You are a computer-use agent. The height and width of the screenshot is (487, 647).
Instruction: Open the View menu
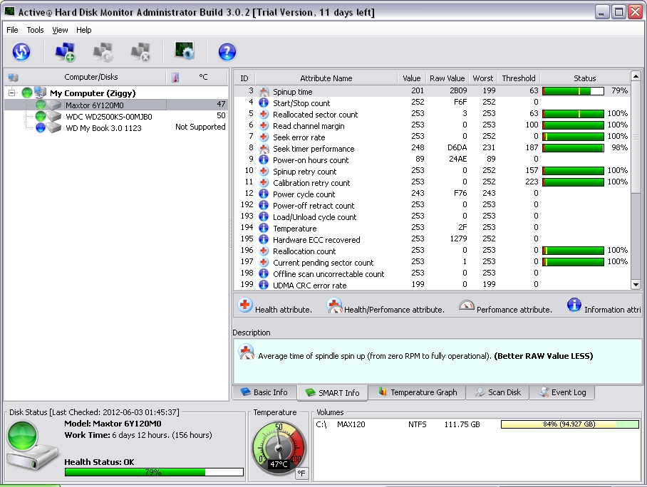pyautogui.click(x=60, y=30)
